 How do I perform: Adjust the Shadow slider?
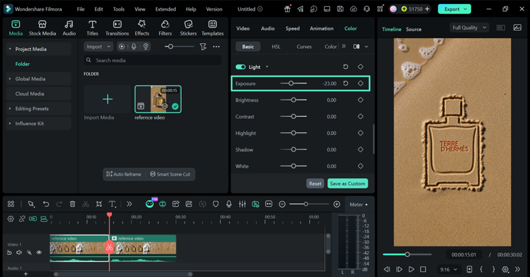[x=293, y=149]
